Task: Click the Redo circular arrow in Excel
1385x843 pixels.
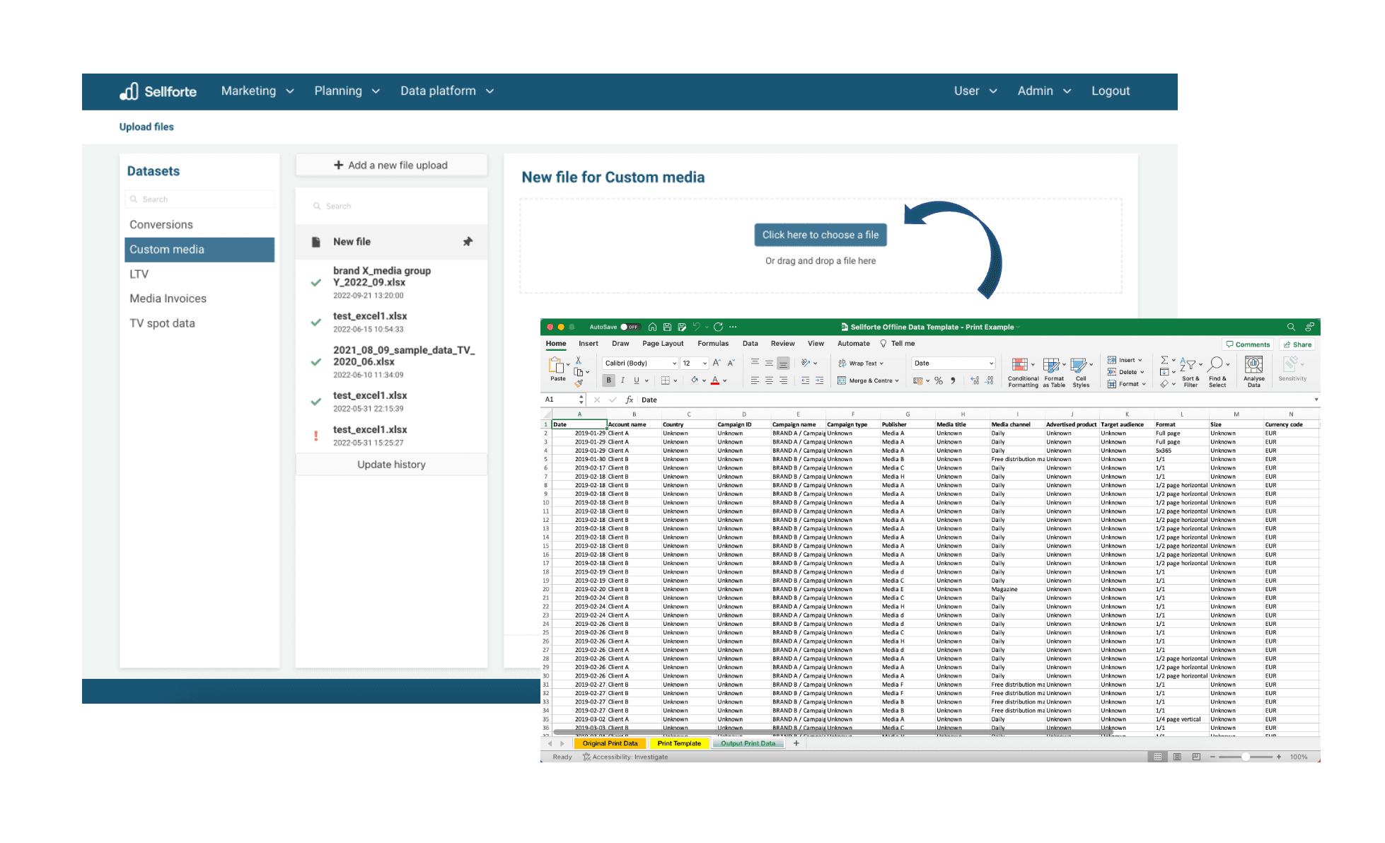Action: tap(718, 327)
